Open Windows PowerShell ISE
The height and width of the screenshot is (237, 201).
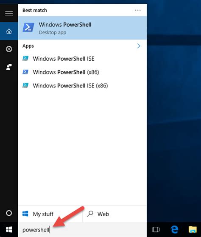pyautogui.click(x=82, y=59)
